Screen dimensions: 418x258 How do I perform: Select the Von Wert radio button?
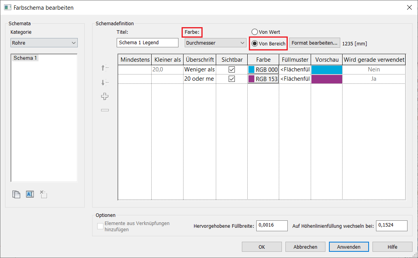[255, 32]
